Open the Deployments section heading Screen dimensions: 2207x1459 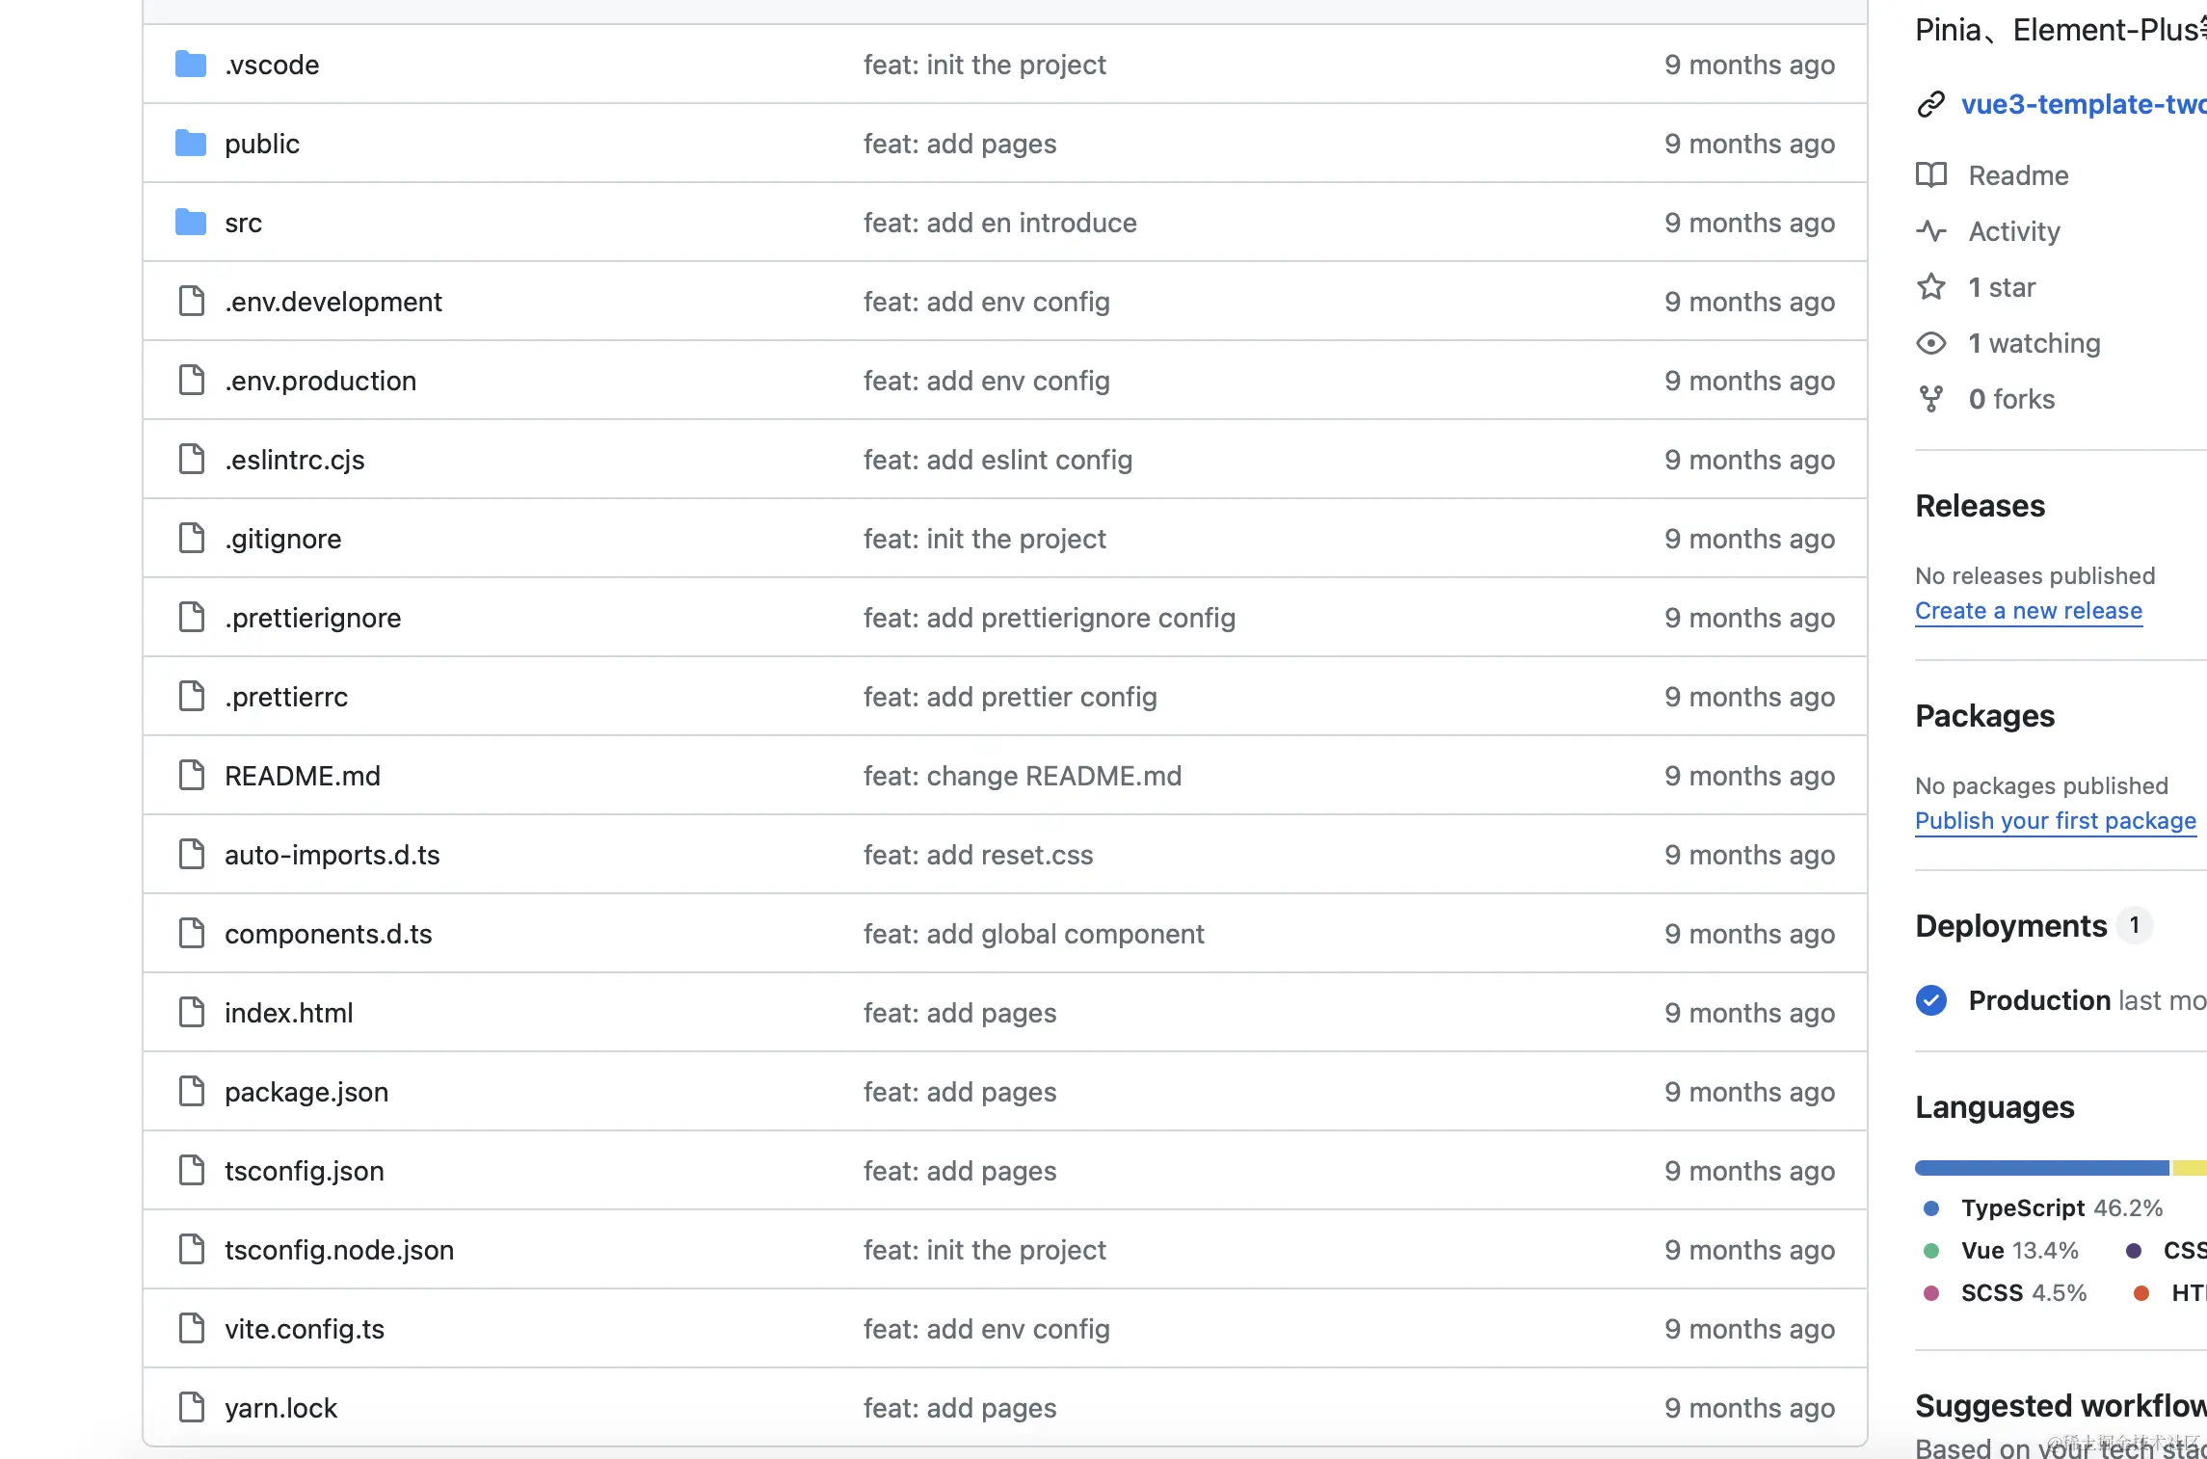(x=2011, y=926)
